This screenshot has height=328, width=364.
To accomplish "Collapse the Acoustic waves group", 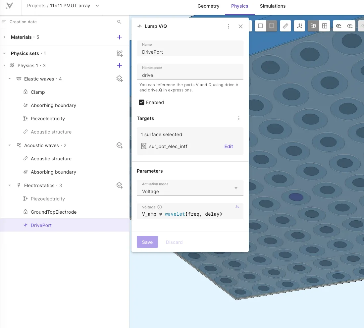I will point(10,145).
